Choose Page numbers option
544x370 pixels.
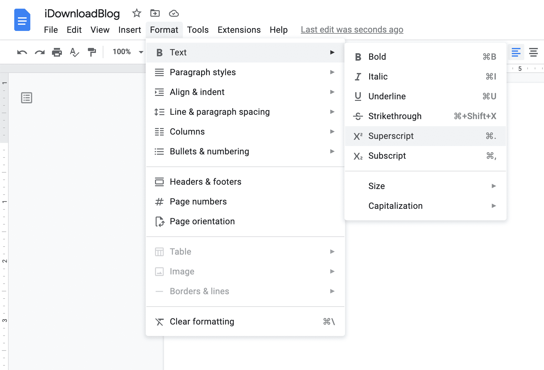coord(245,202)
